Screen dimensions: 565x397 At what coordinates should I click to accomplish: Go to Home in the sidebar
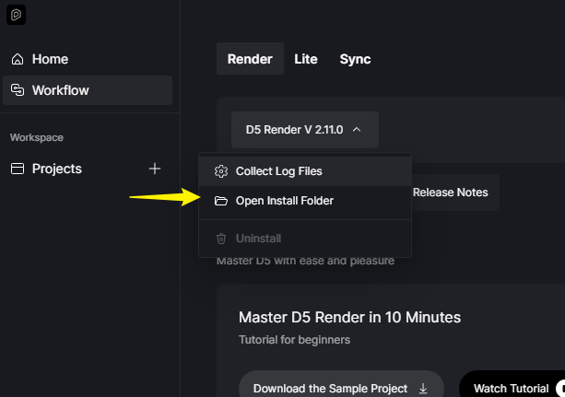[x=88, y=59]
